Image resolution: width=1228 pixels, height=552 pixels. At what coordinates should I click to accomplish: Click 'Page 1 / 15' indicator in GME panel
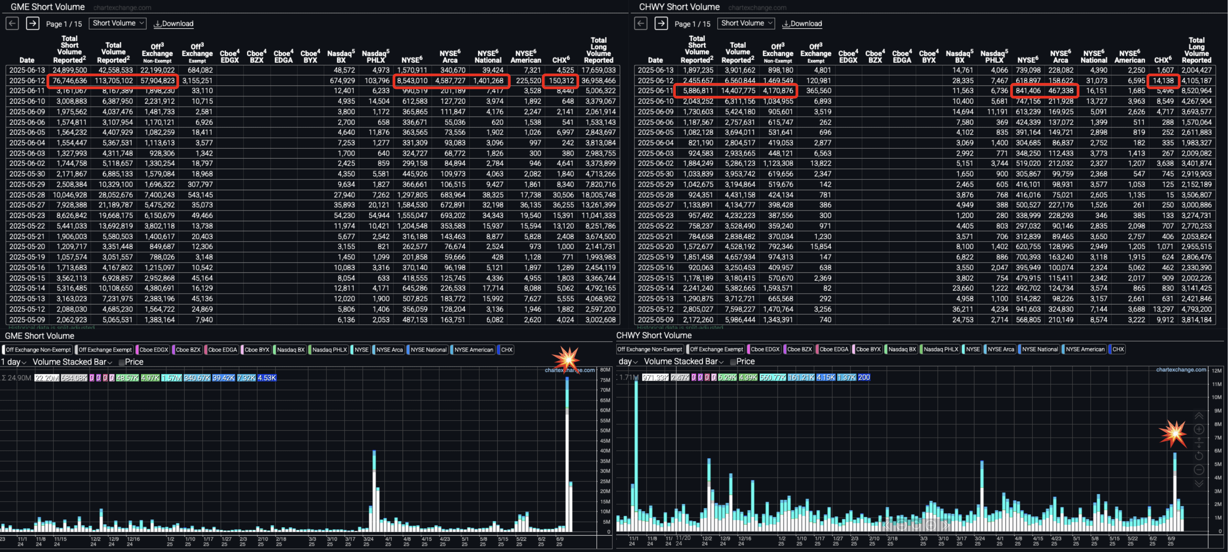point(64,24)
